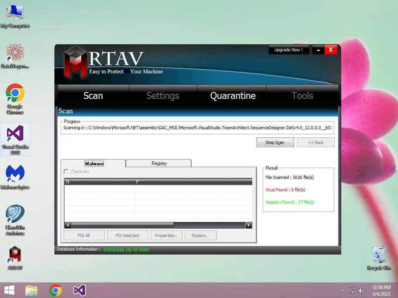Click 'Registry Found : 27 file(s)' text
398x298 pixels.
[x=290, y=202]
